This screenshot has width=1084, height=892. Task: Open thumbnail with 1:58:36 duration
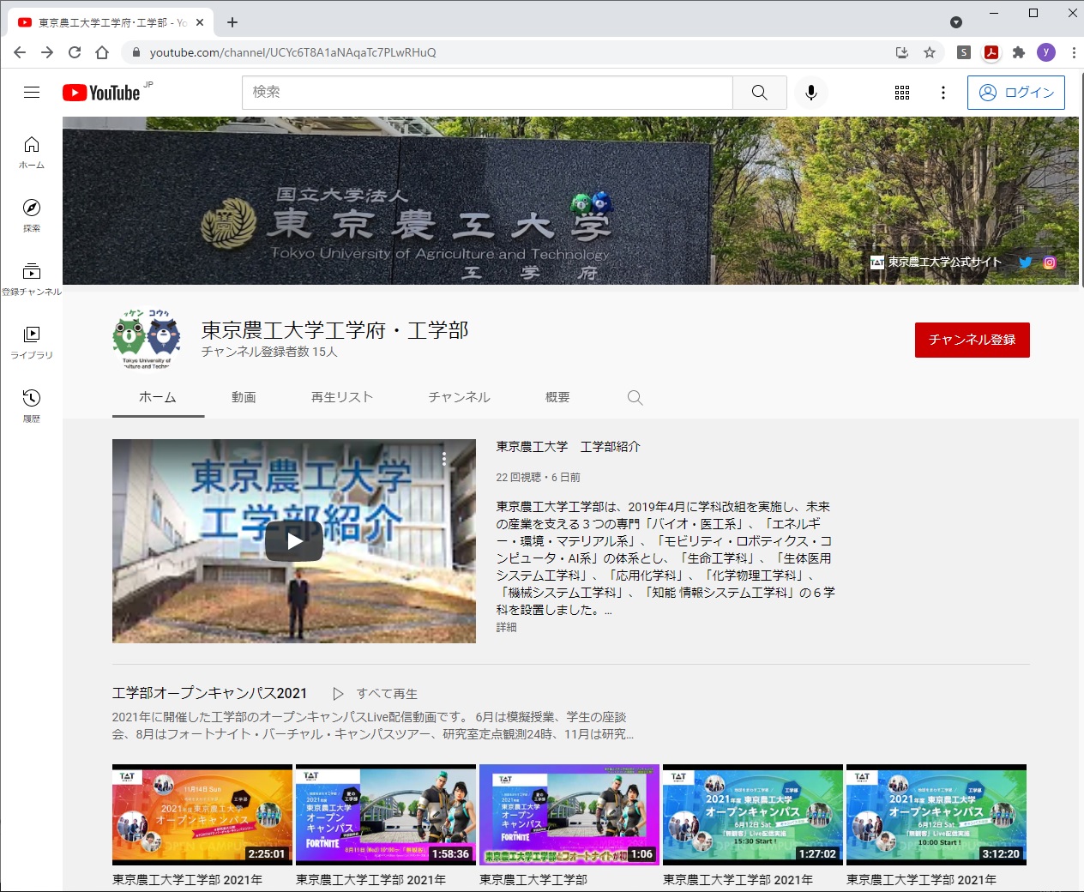click(x=386, y=815)
